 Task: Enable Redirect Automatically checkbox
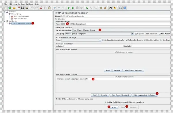point(103,40)
